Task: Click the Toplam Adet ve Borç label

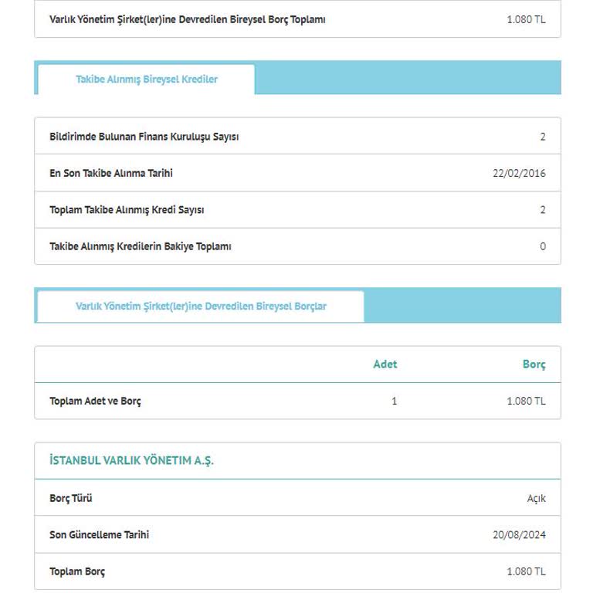Action: (95, 402)
